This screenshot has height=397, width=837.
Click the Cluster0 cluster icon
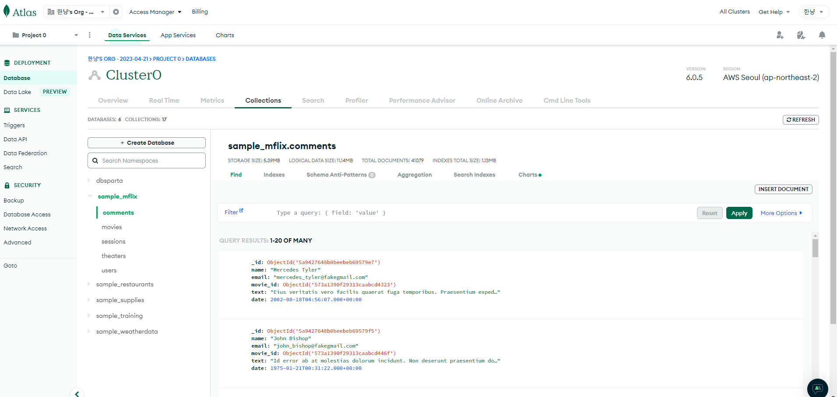(95, 75)
